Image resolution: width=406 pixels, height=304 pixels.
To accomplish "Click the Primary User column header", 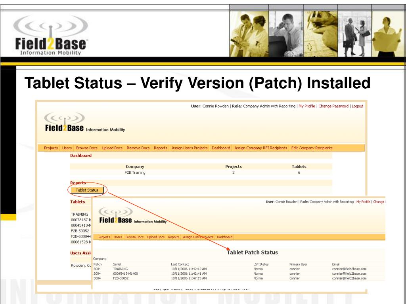I will coord(298,264).
